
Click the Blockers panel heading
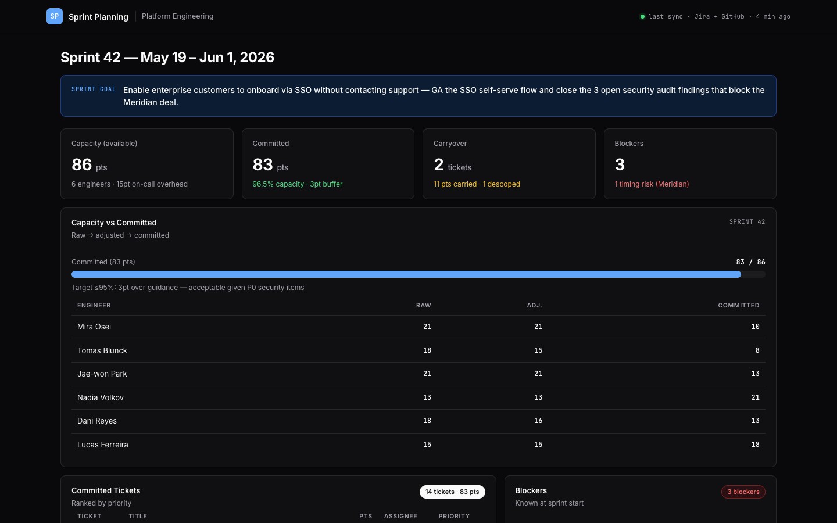tap(531, 490)
